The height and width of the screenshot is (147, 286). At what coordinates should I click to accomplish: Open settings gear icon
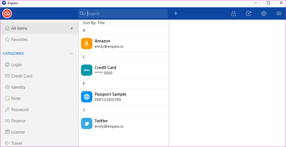point(264,13)
